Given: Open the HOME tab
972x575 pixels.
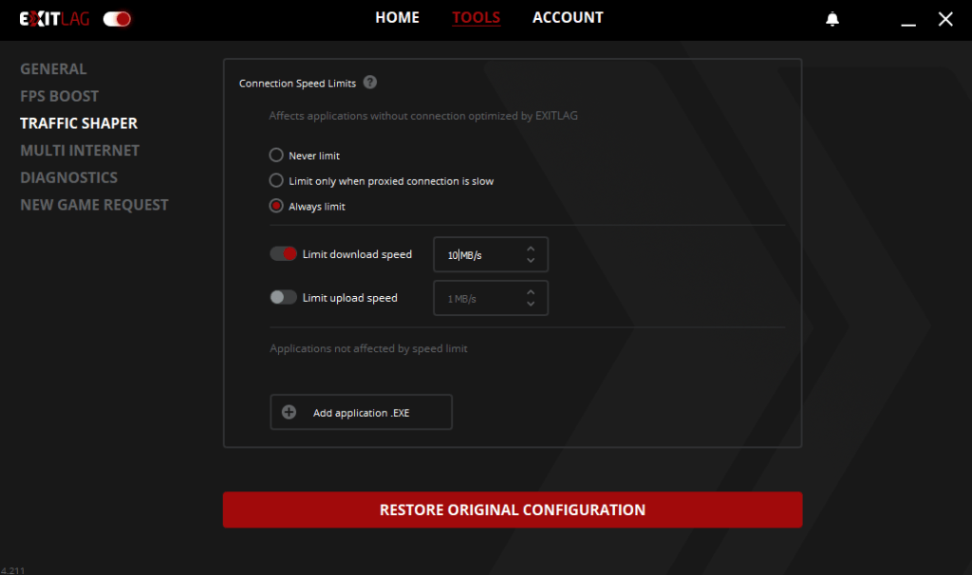Looking at the screenshot, I should [397, 18].
